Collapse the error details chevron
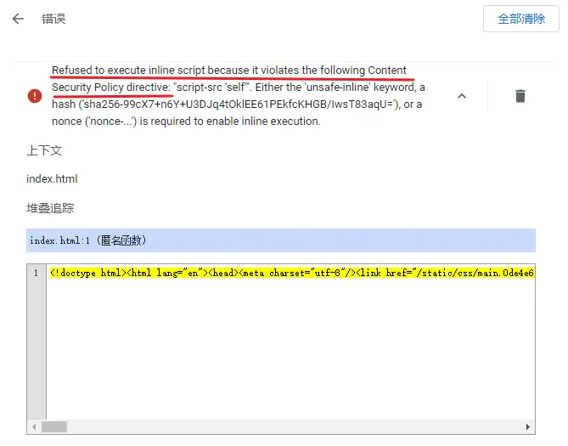568x446 pixels. click(462, 96)
